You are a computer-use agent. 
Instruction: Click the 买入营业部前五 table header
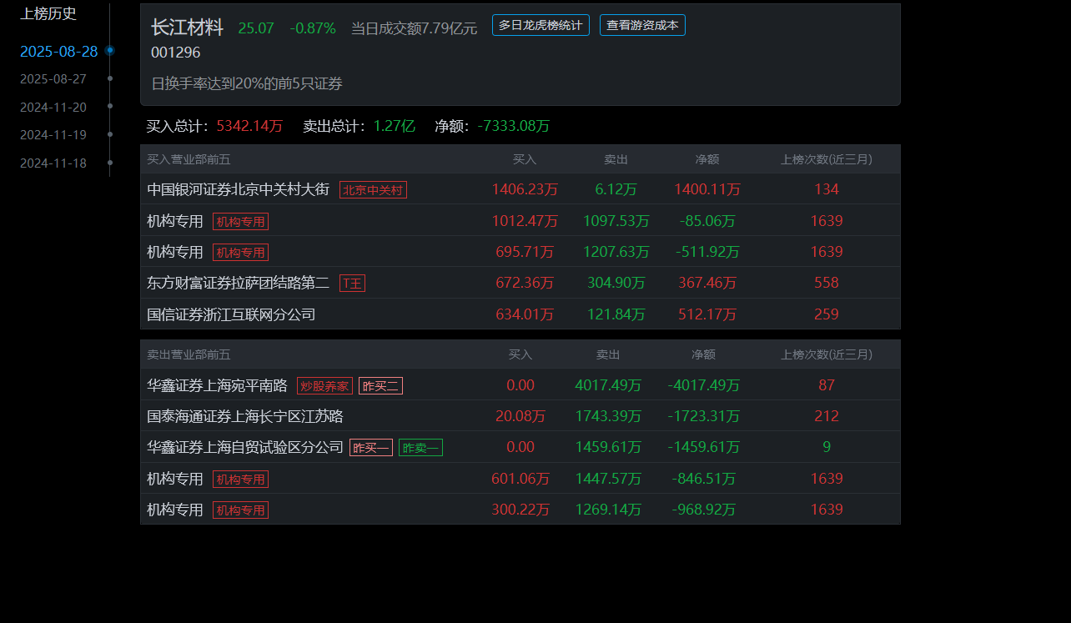click(x=189, y=159)
